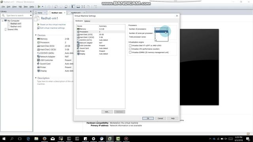
Task: Switch to the Hardware tab in settings
Action: pos(79,21)
